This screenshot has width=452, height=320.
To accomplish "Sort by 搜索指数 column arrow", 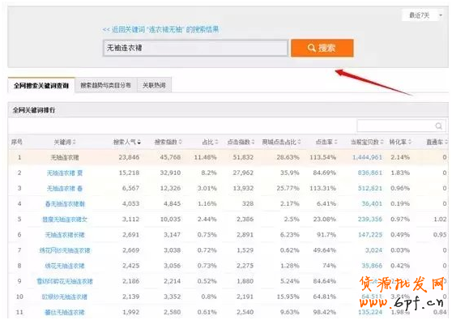I will coord(180,142).
